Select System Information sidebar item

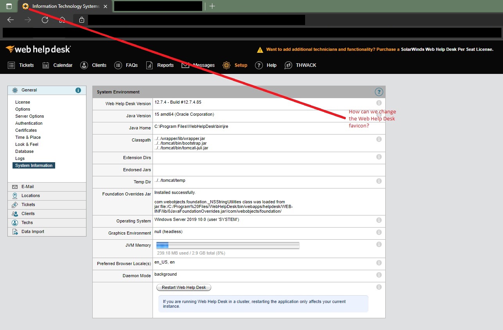34,165
